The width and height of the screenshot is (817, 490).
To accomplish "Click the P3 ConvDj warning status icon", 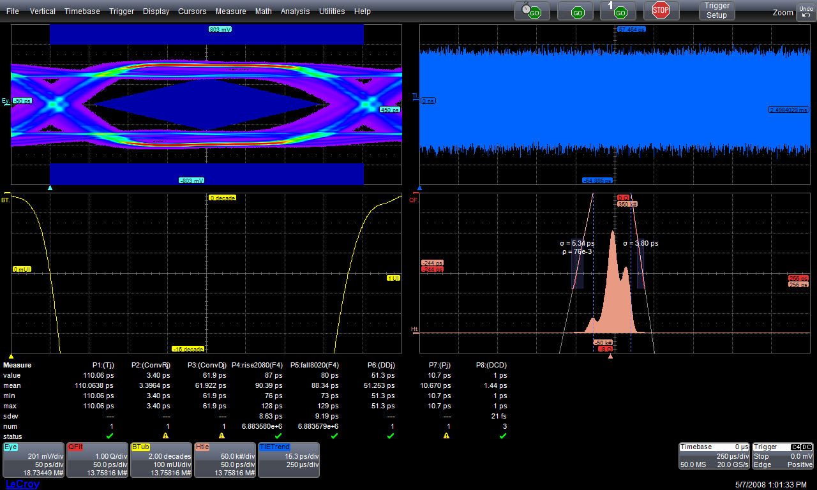I will (x=221, y=436).
